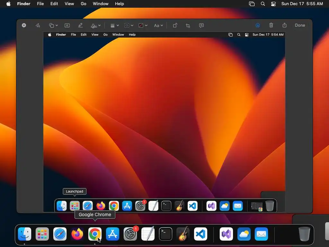Open the Window menu
The image size is (329, 247).
101,4
